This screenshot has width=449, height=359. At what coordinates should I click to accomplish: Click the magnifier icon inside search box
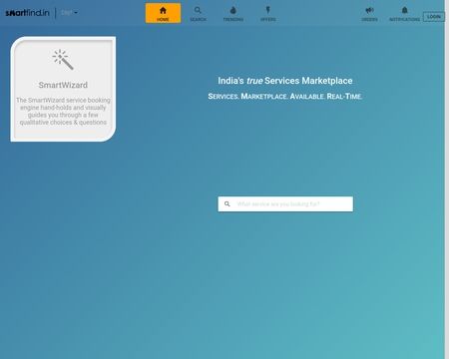pyautogui.click(x=227, y=203)
